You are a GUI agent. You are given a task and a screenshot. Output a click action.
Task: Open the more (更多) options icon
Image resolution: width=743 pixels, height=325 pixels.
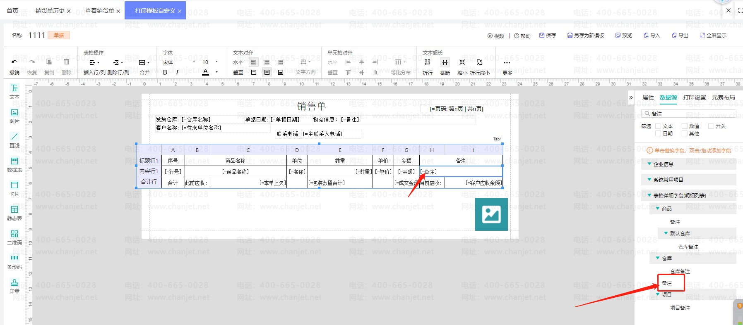click(x=507, y=63)
